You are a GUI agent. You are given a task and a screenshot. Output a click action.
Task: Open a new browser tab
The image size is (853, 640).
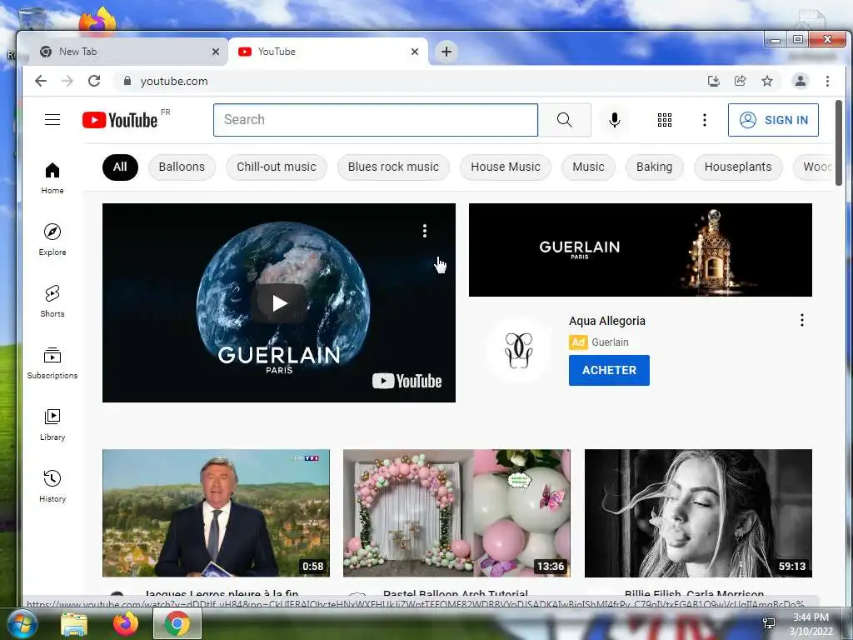click(446, 52)
